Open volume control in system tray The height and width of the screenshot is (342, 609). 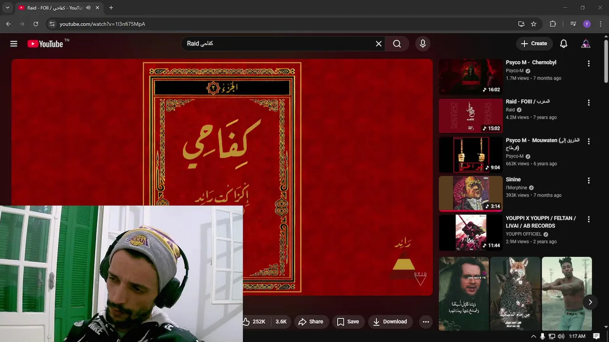tap(560, 336)
